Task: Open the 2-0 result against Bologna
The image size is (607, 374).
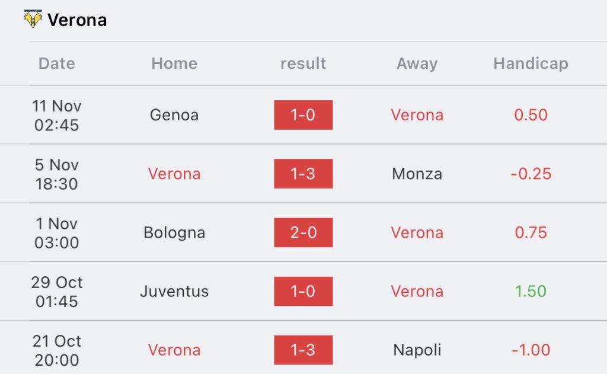Action: (x=303, y=233)
